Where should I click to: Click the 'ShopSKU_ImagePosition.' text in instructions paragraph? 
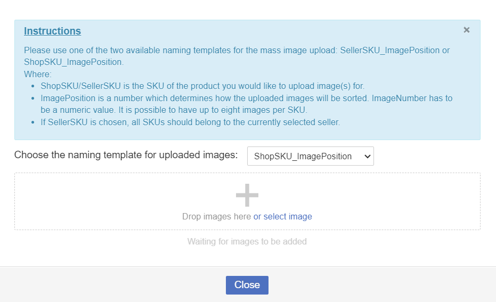tap(74, 62)
